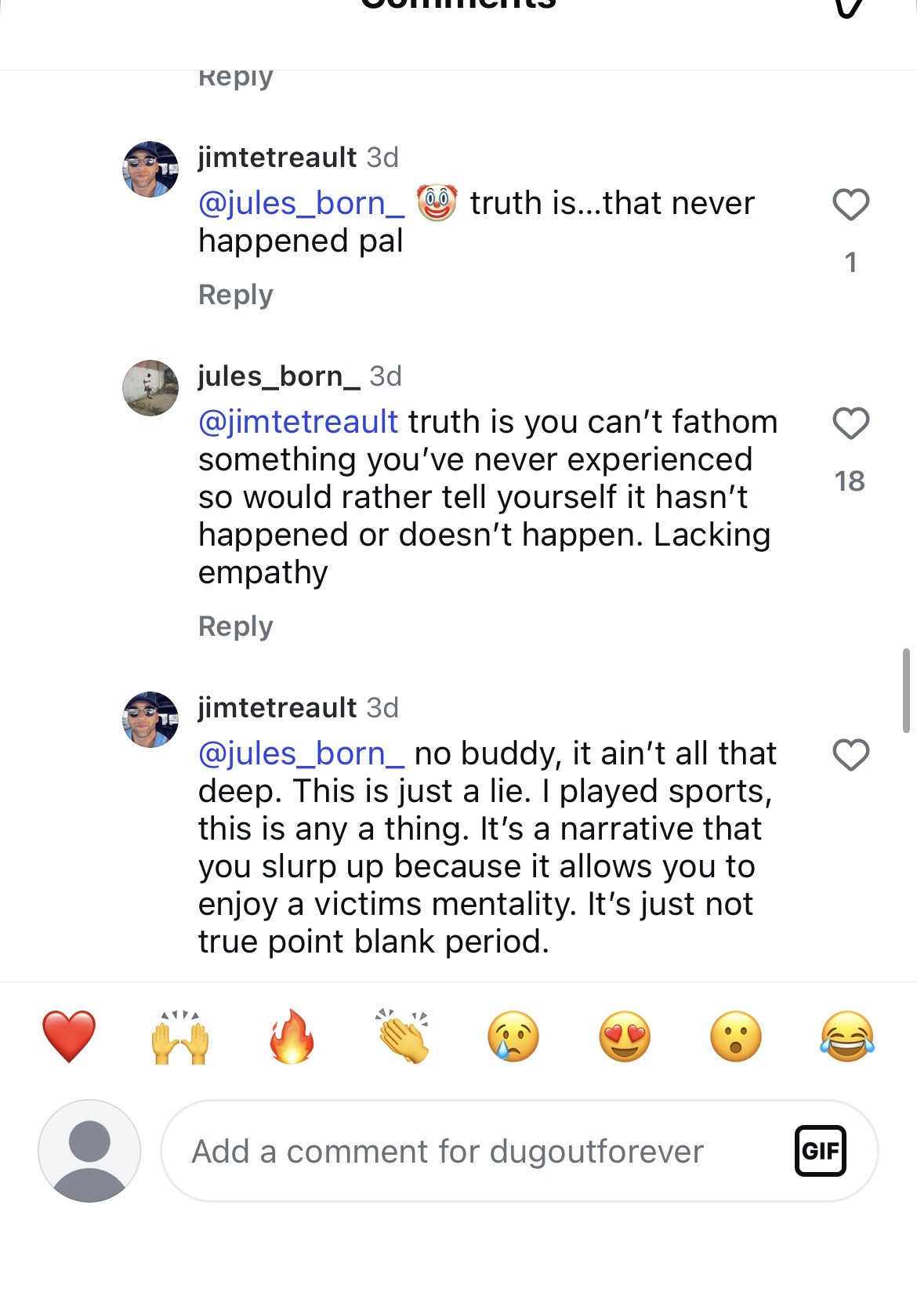
Task: Like jules_born_'s comment with 18 likes
Action: click(850, 423)
